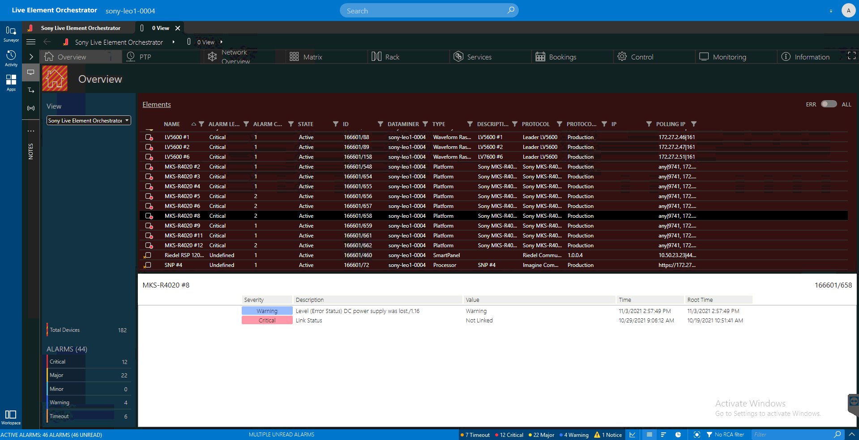Open the PROTOCOL column filter

pos(560,124)
